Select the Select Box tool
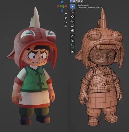This screenshot has height=132, width=129. click(73, 6)
